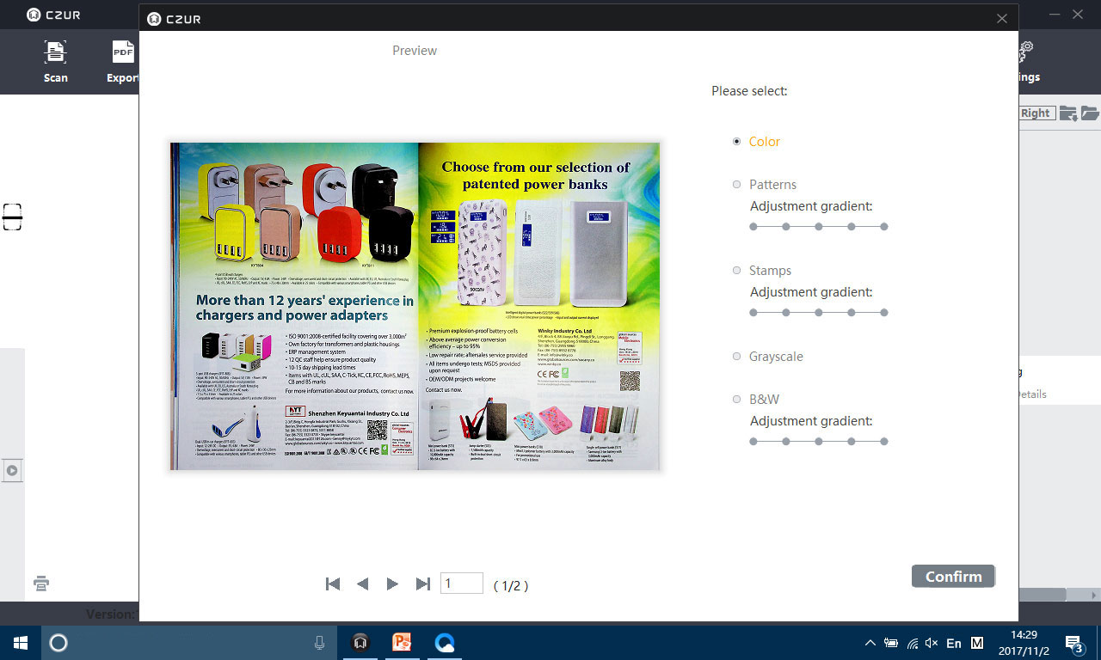Go to previous preview page
The width and height of the screenshot is (1101, 660).
point(362,584)
